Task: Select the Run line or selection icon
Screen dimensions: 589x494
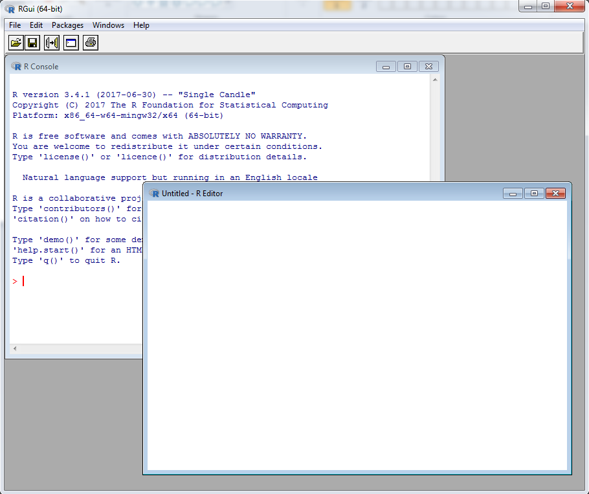Action: (x=51, y=42)
